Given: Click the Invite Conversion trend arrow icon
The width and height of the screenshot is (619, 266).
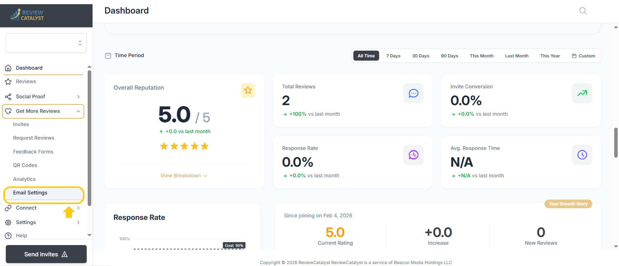Looking at the screenshot, I should [x=582, y=94].
